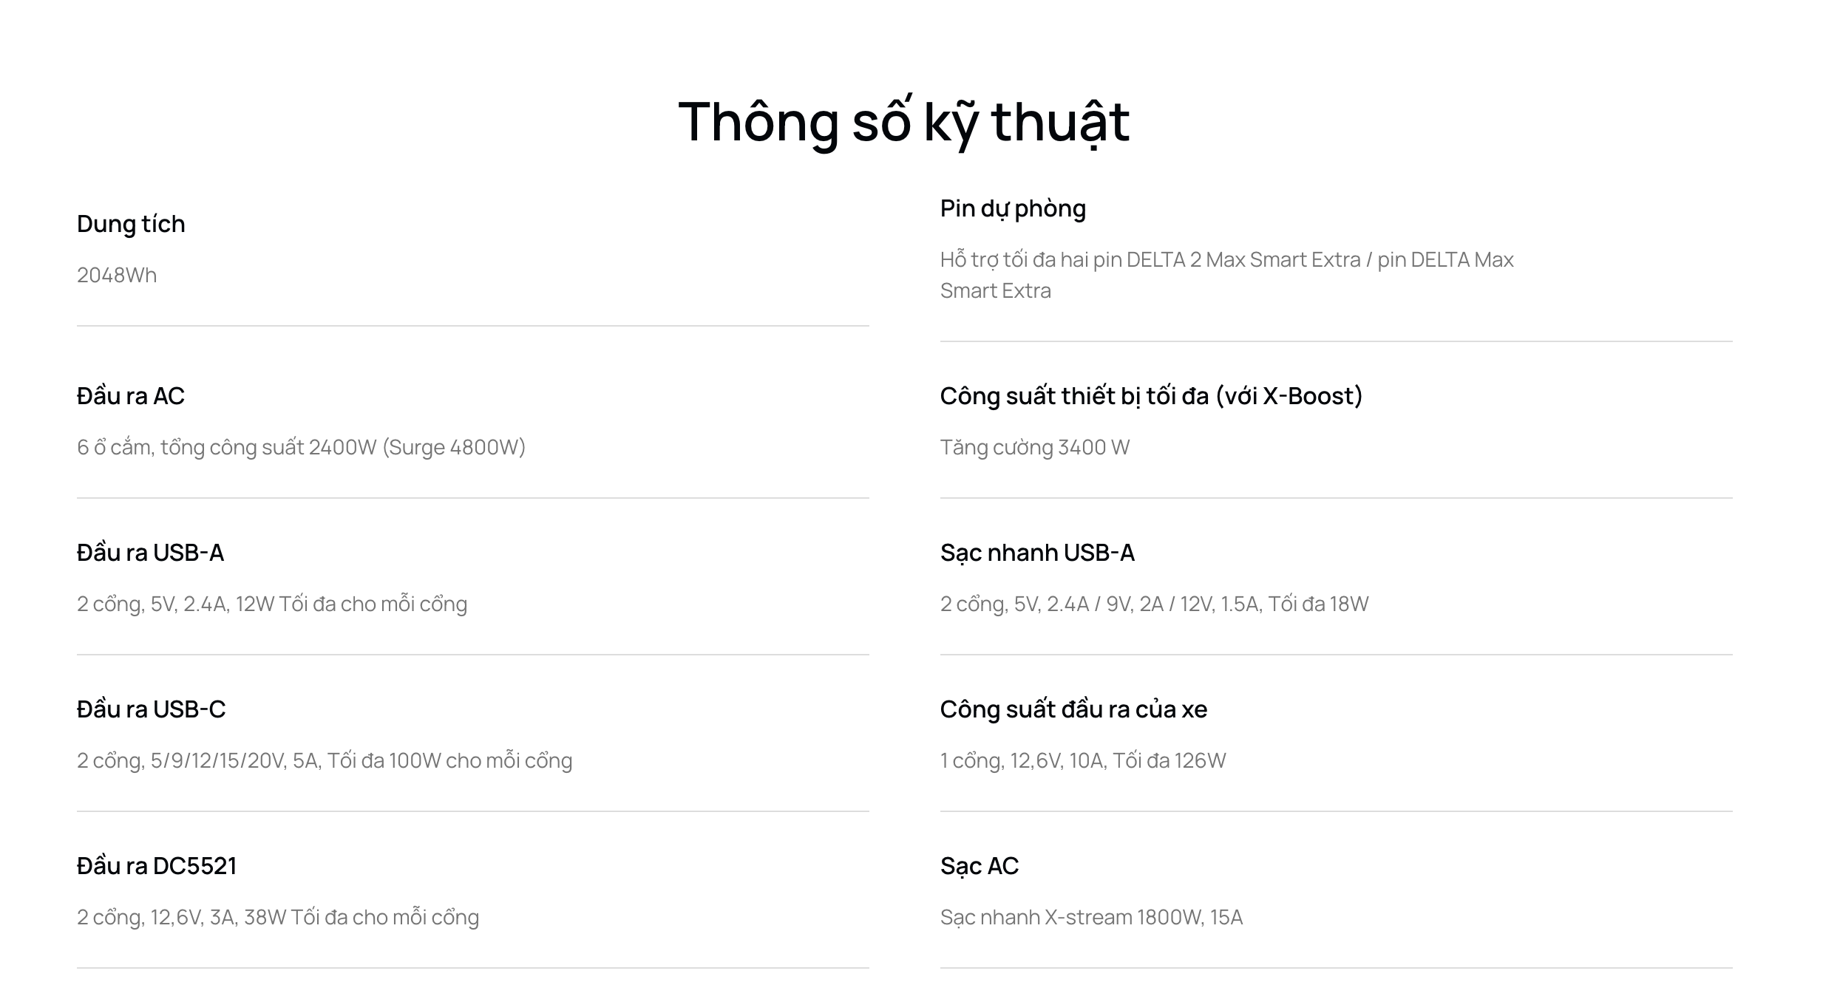Click the X-Boost maximum device power heading
This screenshot has width=1823, height=999.
(1151, 396)
